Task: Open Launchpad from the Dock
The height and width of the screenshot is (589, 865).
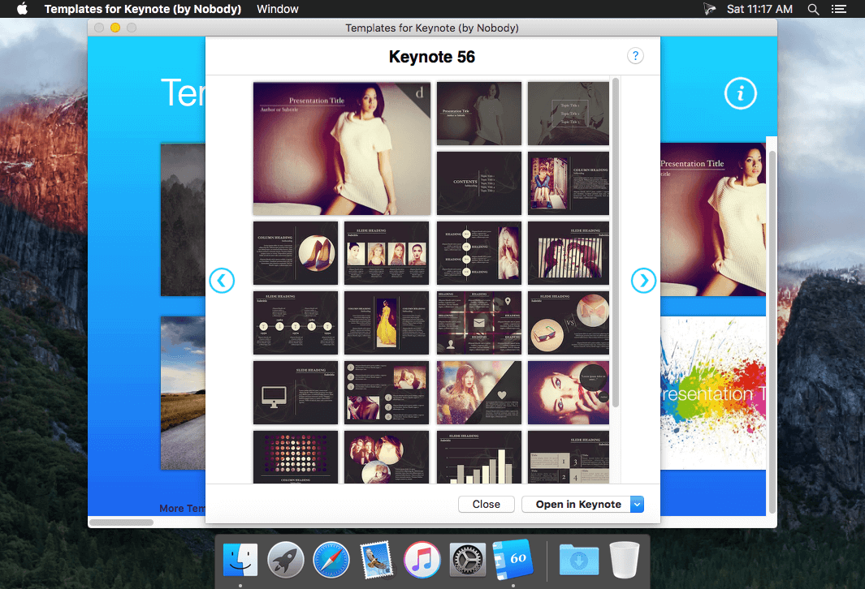Action: tap(286, 560)
